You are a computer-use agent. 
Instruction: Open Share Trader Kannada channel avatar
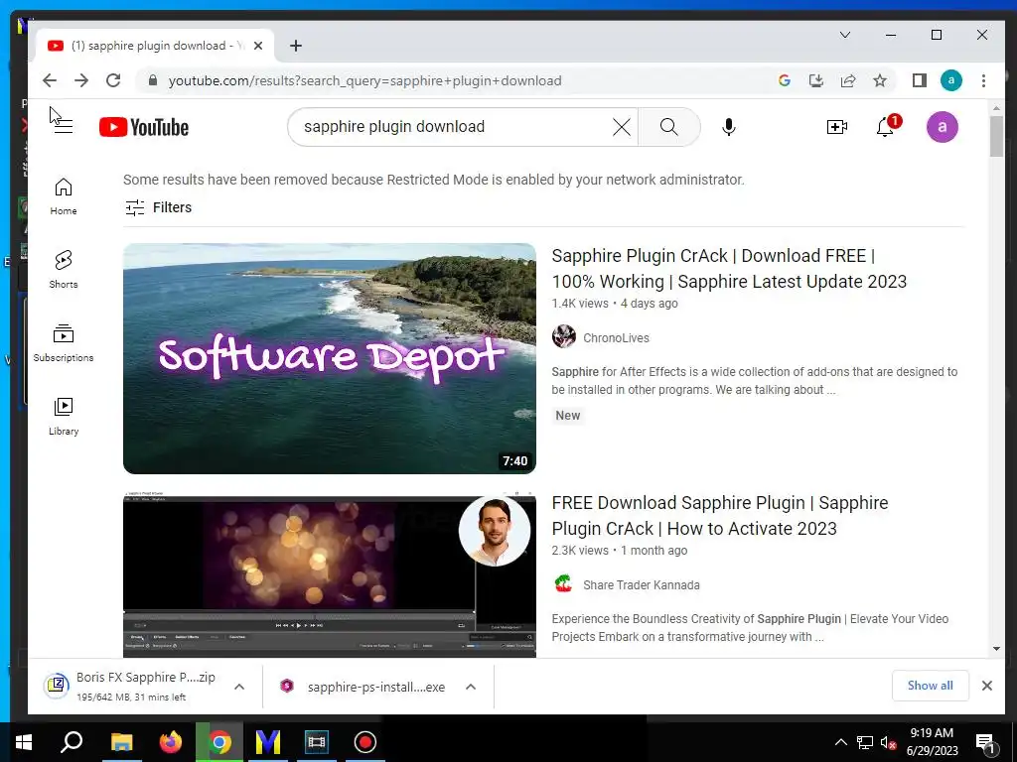pyautogui.click(x=564, y=583)
